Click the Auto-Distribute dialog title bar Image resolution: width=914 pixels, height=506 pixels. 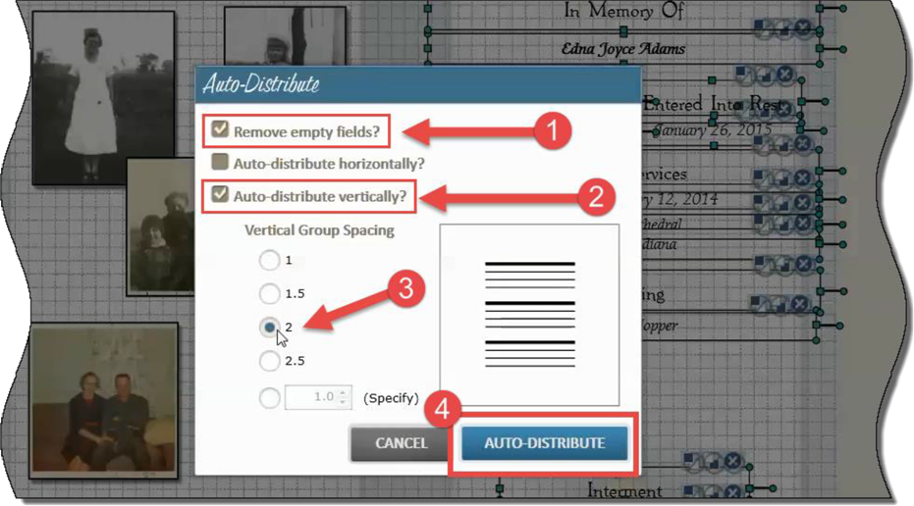pos(418,84)
